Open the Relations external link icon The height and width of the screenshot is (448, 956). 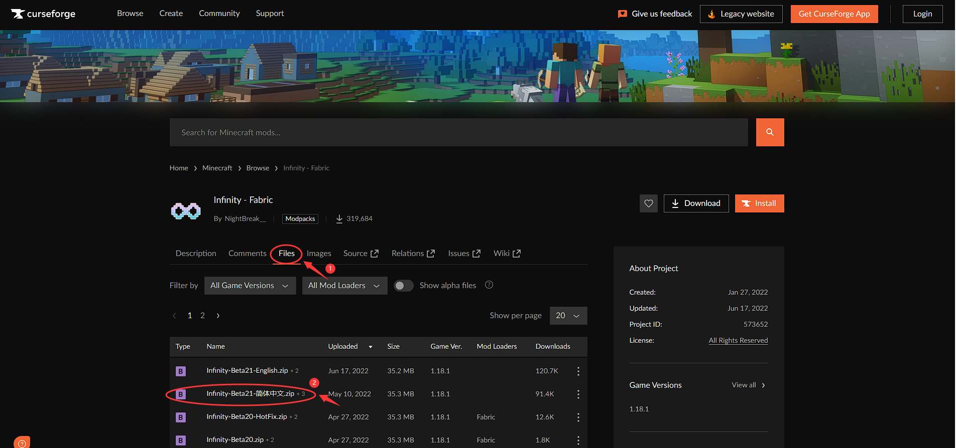[431, 254]
